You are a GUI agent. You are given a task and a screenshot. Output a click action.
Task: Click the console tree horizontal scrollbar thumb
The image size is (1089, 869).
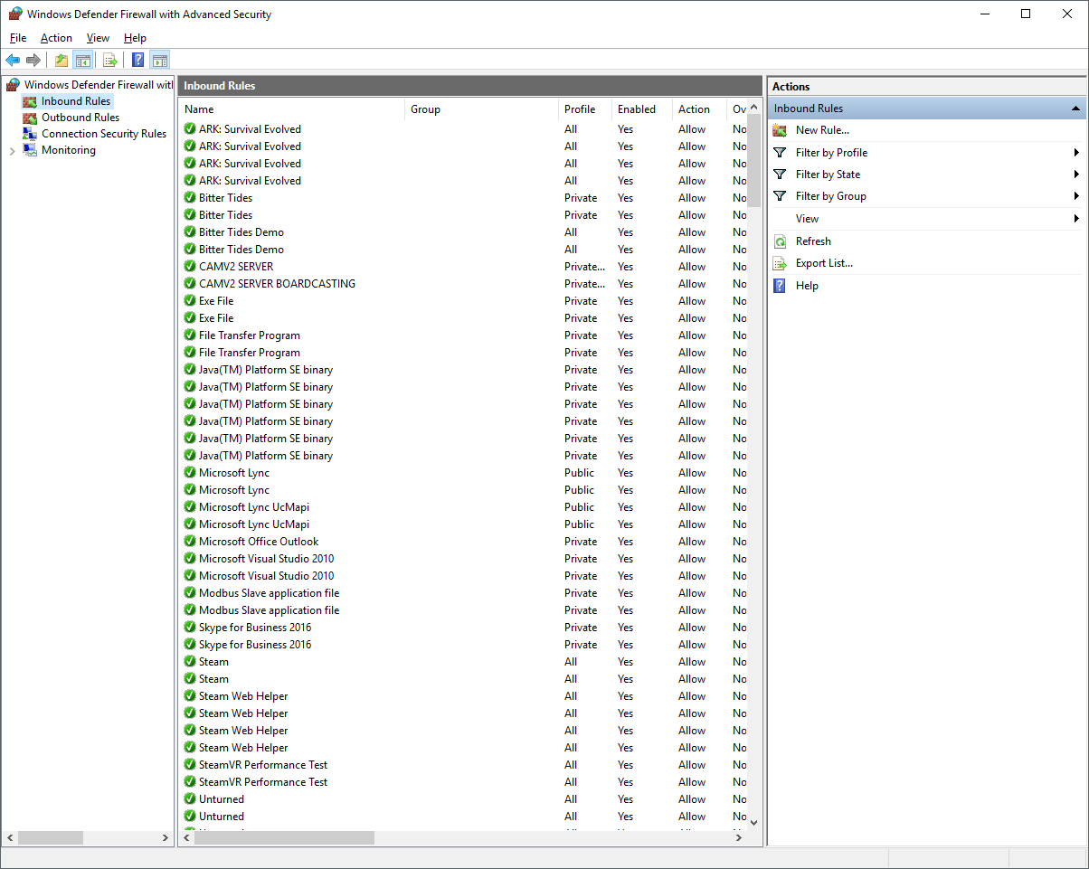(51, 838)
